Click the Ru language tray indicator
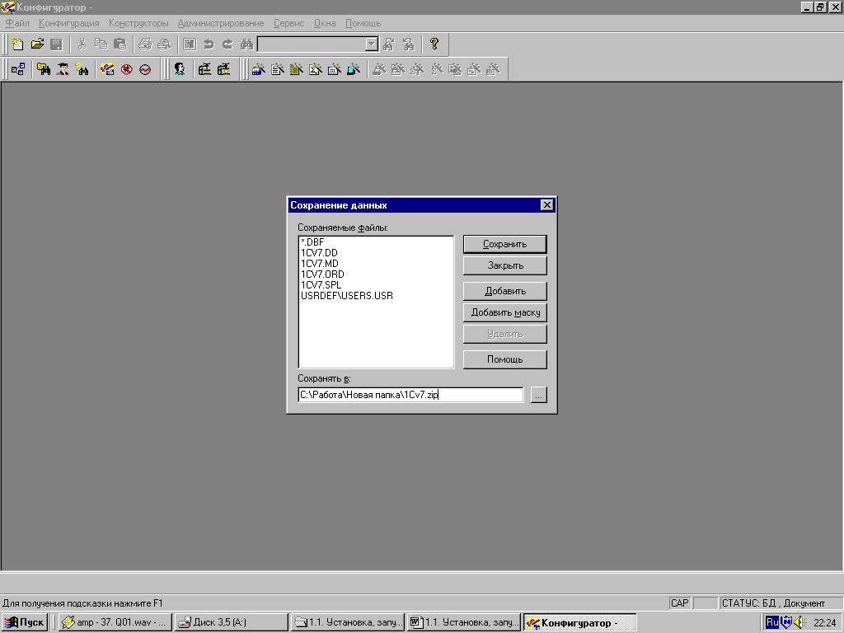 pos(771,622)
